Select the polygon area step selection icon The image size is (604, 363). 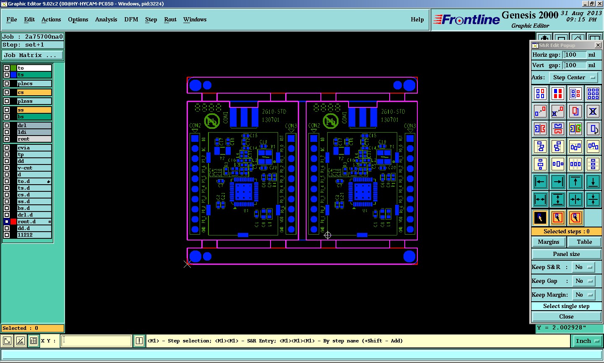(575, 217)
